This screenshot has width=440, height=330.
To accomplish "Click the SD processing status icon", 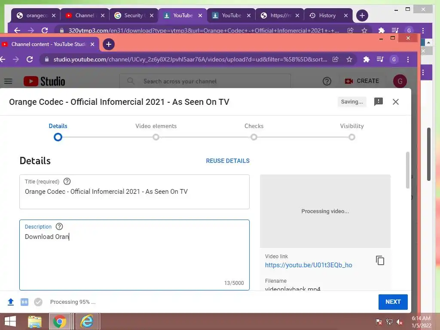I will 24,302.
